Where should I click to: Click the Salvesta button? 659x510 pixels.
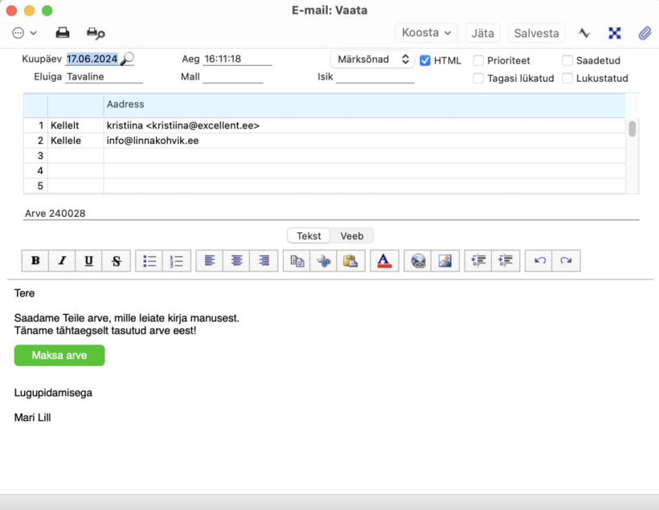coord(536,33)
